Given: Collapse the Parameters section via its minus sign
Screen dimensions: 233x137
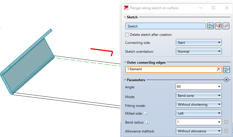Looking at the screenshot, I should [125, 80].
